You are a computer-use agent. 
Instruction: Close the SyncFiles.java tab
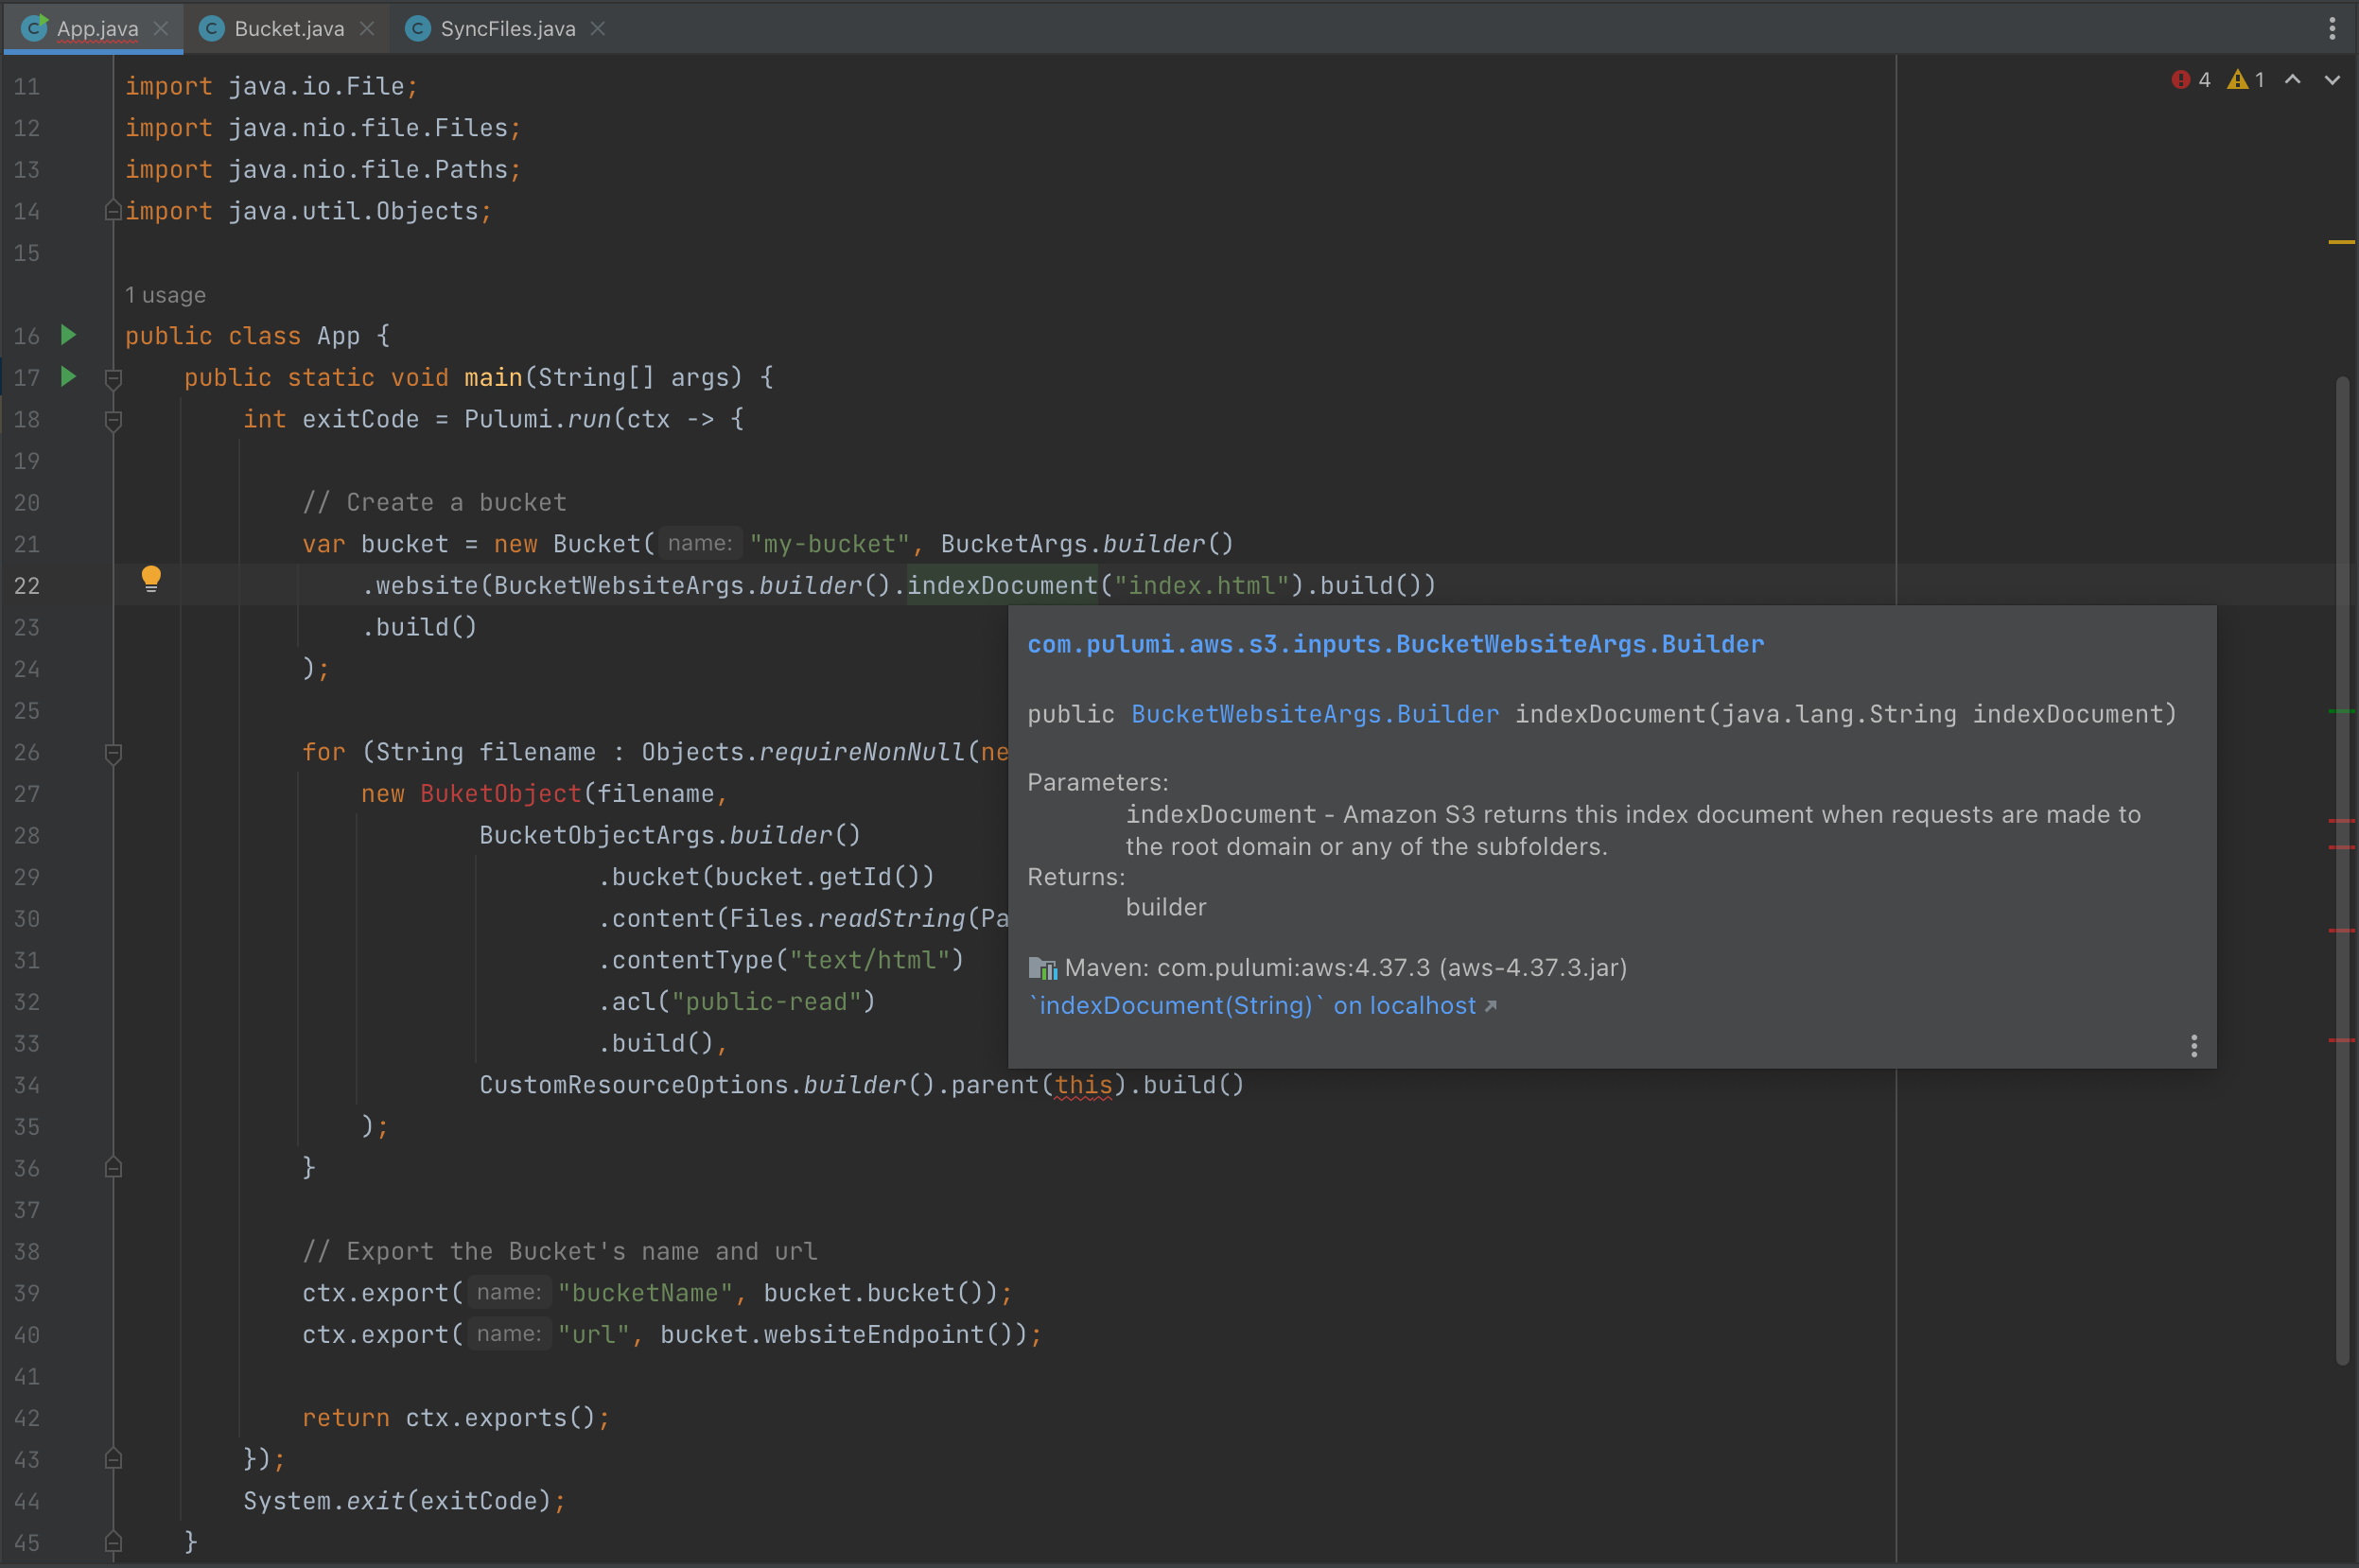tap(598, 29)
